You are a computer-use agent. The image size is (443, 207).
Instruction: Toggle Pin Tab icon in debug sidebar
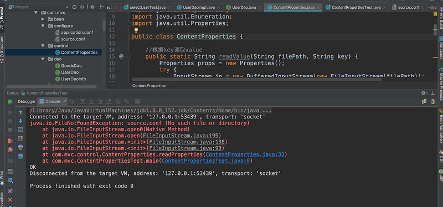(x=10, y=191)
